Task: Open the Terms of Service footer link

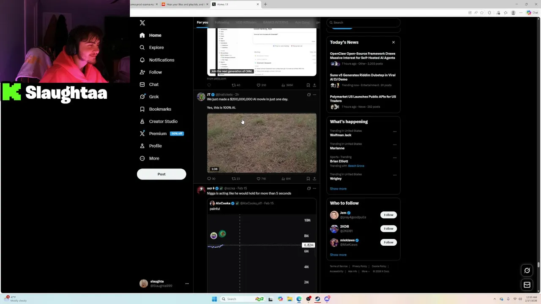Action: (339, 266)
